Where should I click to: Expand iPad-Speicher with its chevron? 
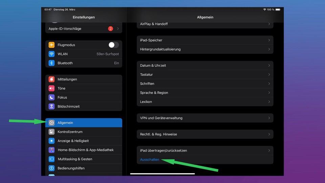[269, 40]
